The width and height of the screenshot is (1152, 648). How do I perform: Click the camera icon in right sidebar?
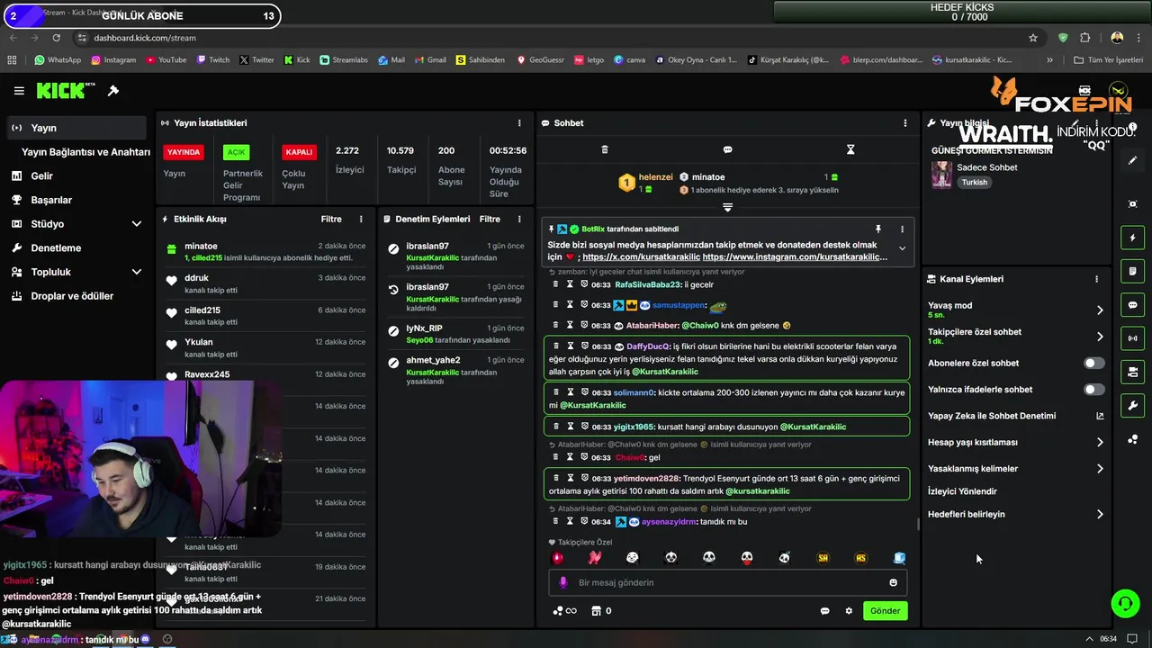pos(1132,372)
